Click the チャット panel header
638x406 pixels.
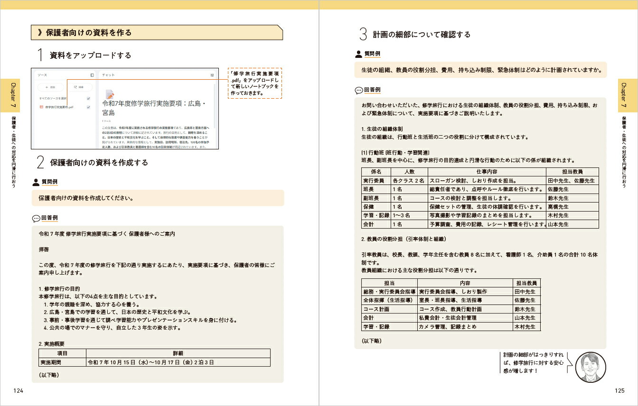(108, 75)
